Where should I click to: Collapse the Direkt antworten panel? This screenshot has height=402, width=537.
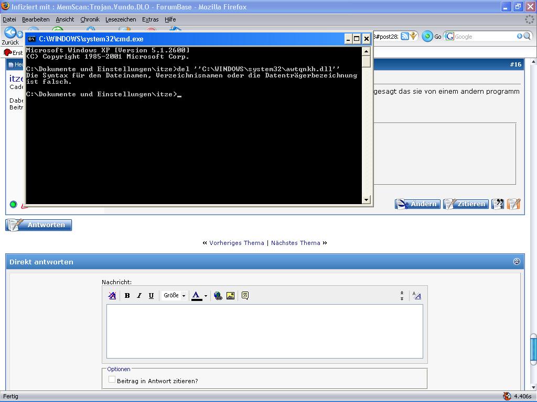click(x=517, y=262)
